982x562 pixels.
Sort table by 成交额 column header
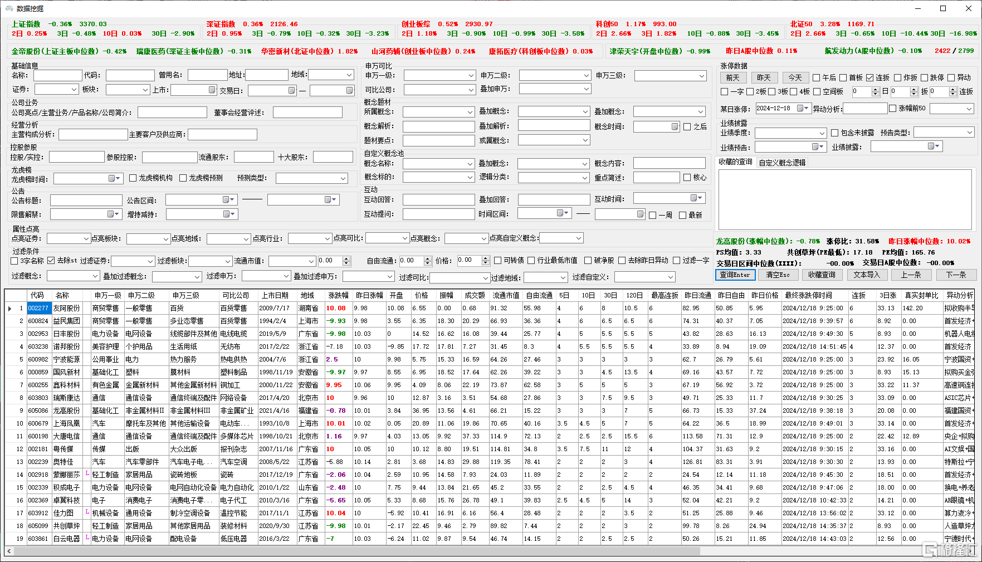pyautogui.click(x=475, y=295)
